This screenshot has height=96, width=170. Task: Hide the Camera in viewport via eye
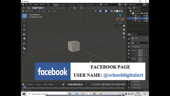144,16
